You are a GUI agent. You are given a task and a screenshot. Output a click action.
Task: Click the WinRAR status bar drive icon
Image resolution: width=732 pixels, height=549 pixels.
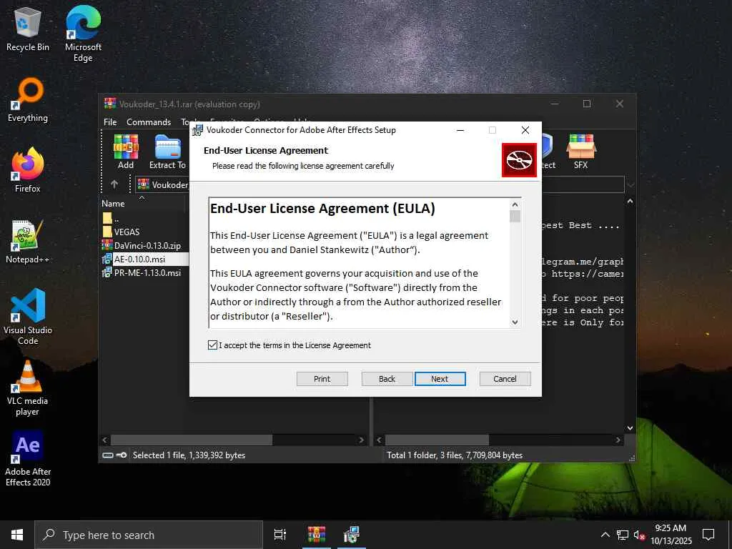108,455
